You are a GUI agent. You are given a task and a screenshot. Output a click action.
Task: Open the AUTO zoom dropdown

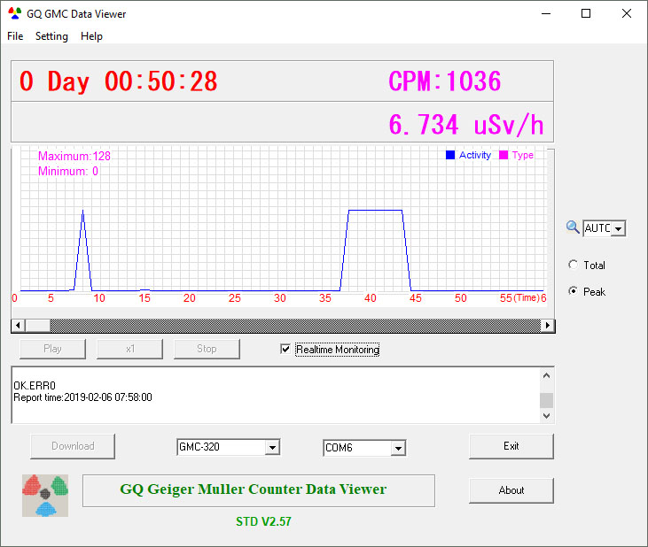(619, 228)
